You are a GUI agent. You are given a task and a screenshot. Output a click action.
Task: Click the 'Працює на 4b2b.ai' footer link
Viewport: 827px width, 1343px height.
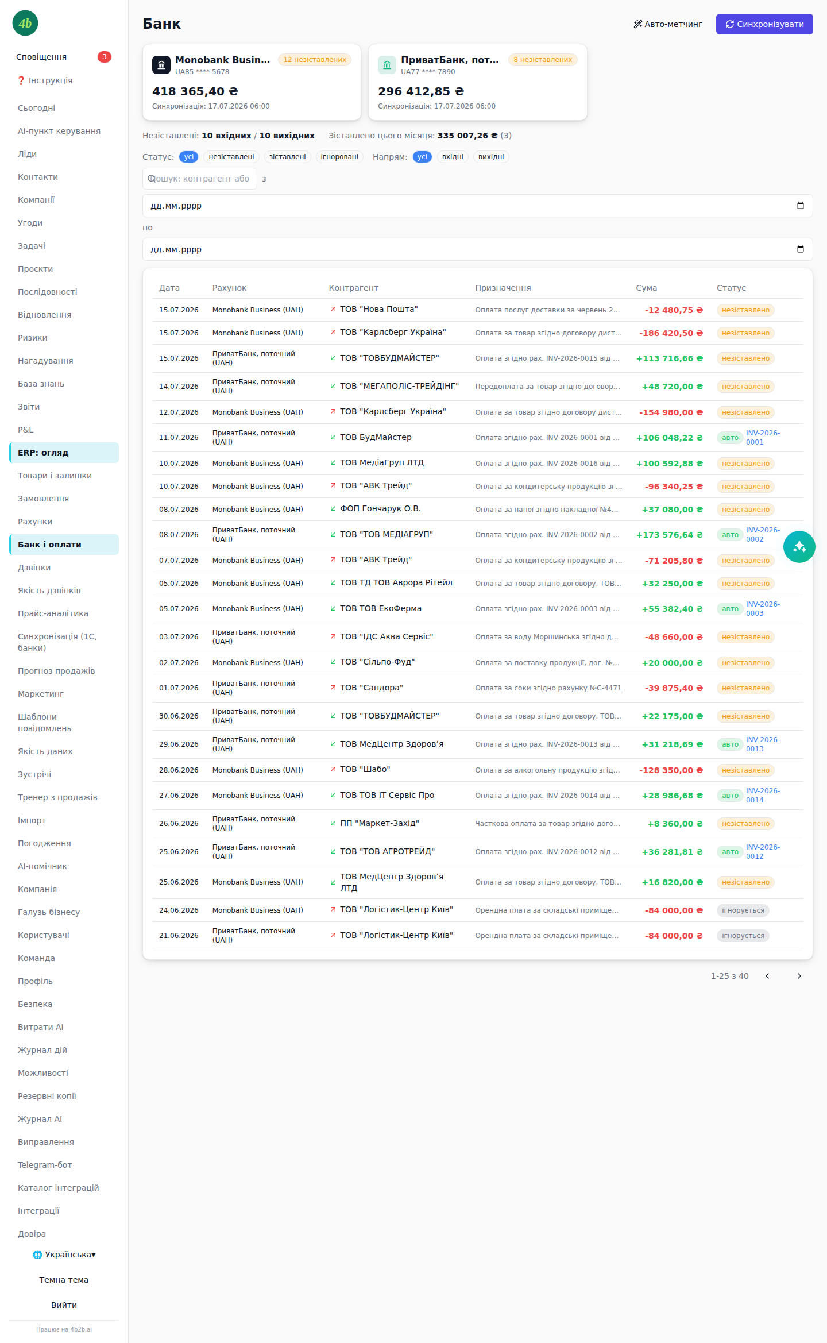click(64, 1329)
